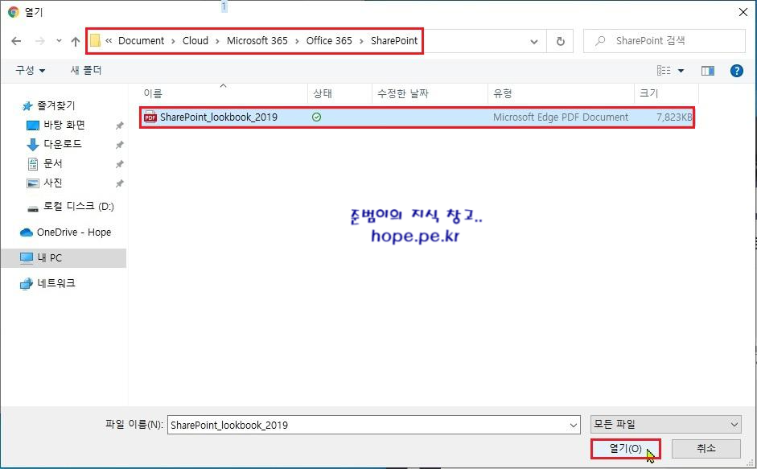This screenshot has width=757, height=469.
Task: Expand the file name history dropdown
Action: 573,425
